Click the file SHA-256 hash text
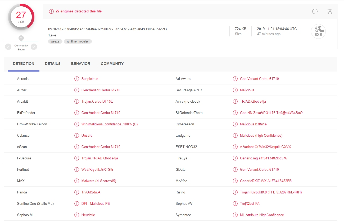 [x=107, y=29]
